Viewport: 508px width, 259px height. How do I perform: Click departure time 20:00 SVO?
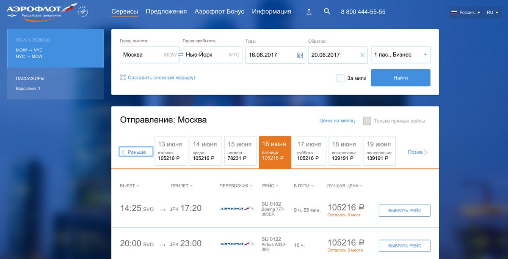coord(137,244)
